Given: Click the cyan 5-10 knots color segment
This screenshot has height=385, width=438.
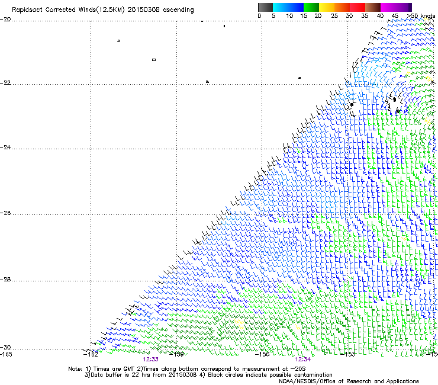Looking at the screenshot, I should [281, 7].
